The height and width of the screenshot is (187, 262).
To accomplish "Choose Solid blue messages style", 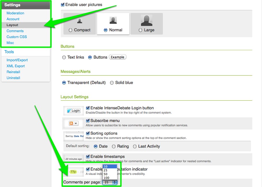I will point(112,83).
